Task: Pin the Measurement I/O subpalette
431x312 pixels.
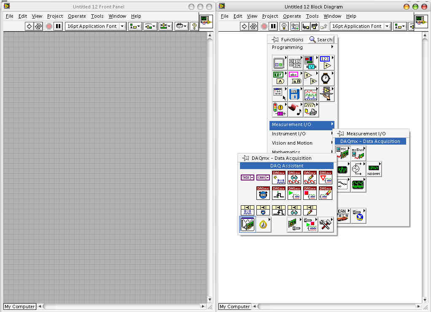Action: click(x=341, y=134)
